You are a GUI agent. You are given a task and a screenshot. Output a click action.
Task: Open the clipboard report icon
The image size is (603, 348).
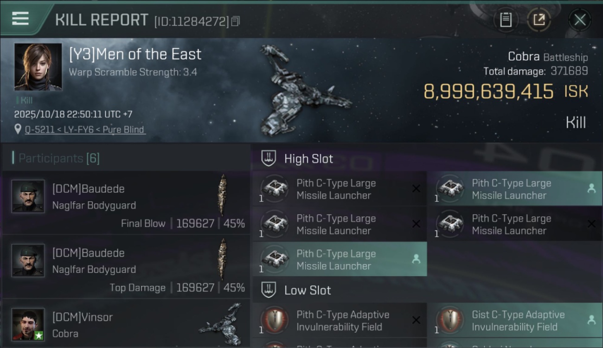click(506, 19)
